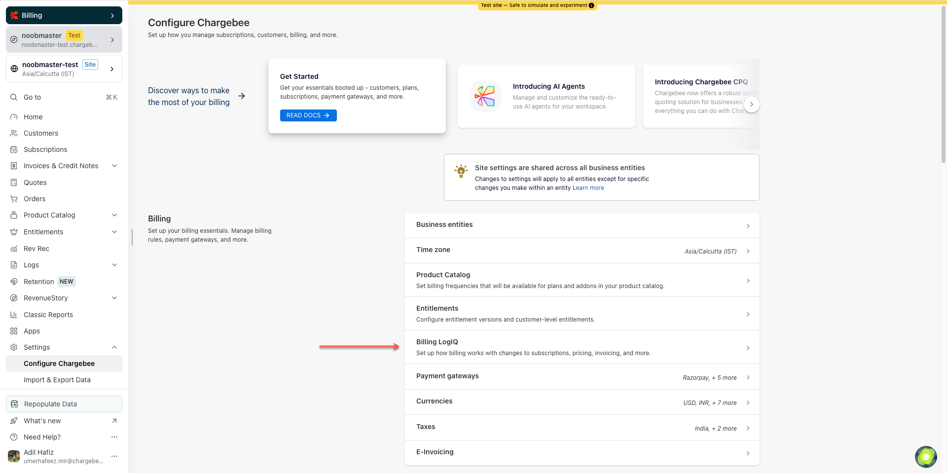
Task: Click the Chargebee logo in Billing header
Action: pos(14,15)
